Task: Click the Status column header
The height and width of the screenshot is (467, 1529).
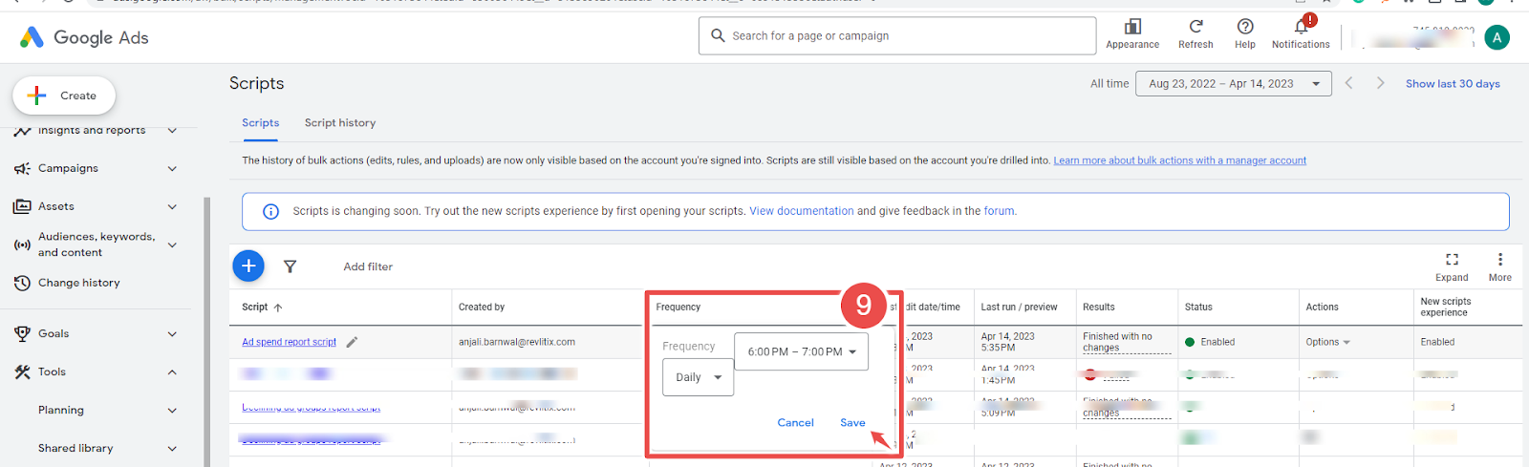Action: [1198, 308]
